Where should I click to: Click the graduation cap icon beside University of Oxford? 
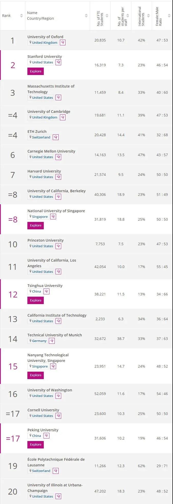63,42
